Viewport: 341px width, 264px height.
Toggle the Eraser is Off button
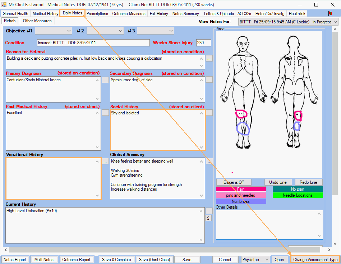pyautogui.click(x=234, y=182)
